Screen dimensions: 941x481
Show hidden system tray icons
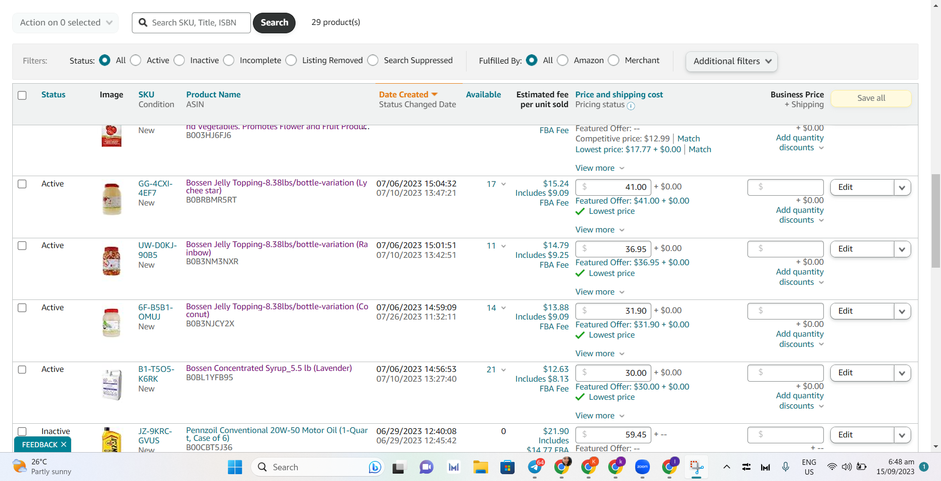click(727, 467)
